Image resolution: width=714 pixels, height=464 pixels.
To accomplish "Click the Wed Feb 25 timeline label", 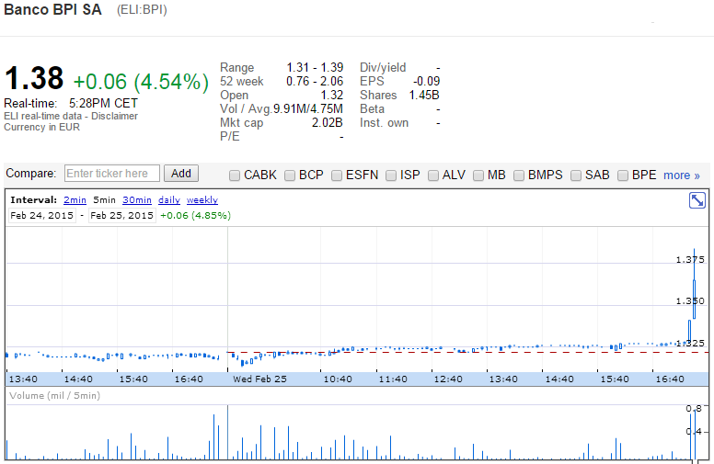I will pos(259,379).
